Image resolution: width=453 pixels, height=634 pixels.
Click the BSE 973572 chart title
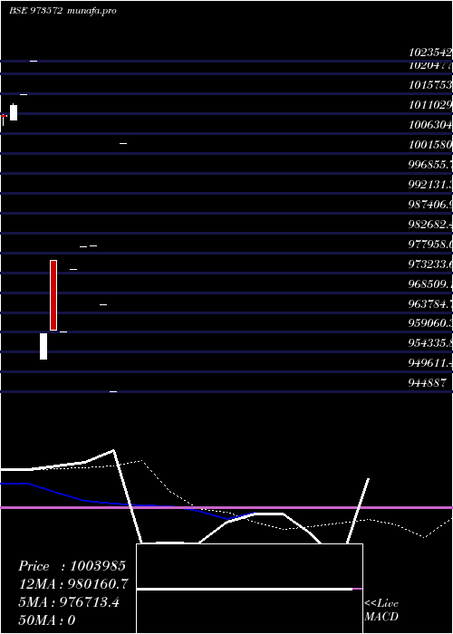(x=35, y=11)
